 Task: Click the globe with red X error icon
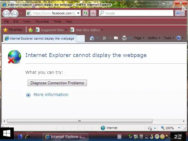click(x=14, y=57)
